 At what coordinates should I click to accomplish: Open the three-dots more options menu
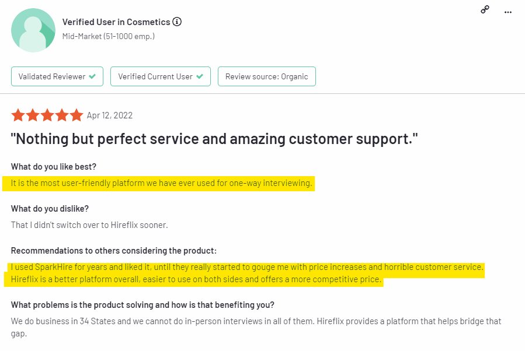coord(508,12)
